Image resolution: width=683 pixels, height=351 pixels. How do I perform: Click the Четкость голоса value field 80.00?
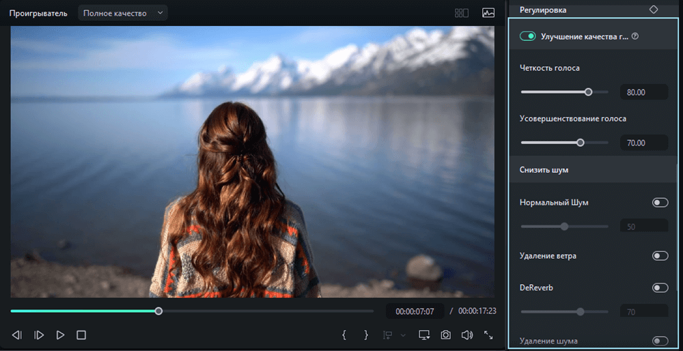click(x=644, y=92)
